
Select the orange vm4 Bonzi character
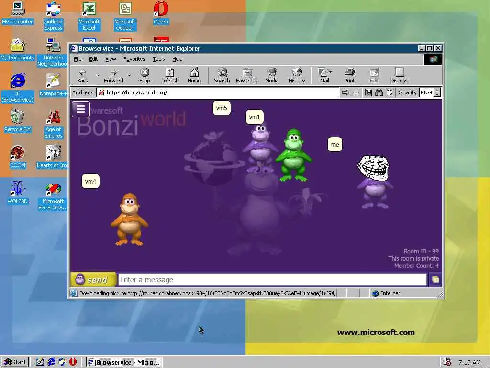[129, 219]
